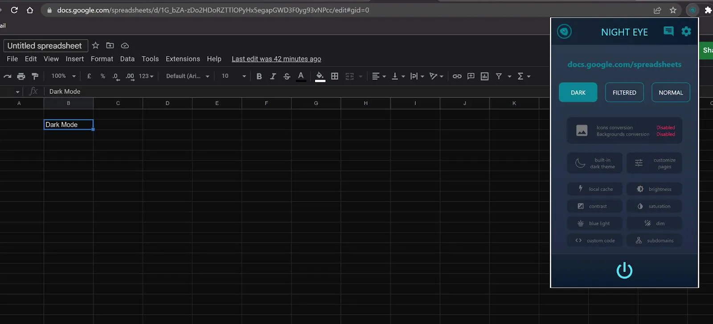Click the insert link icon

click(x=457, y=76)
